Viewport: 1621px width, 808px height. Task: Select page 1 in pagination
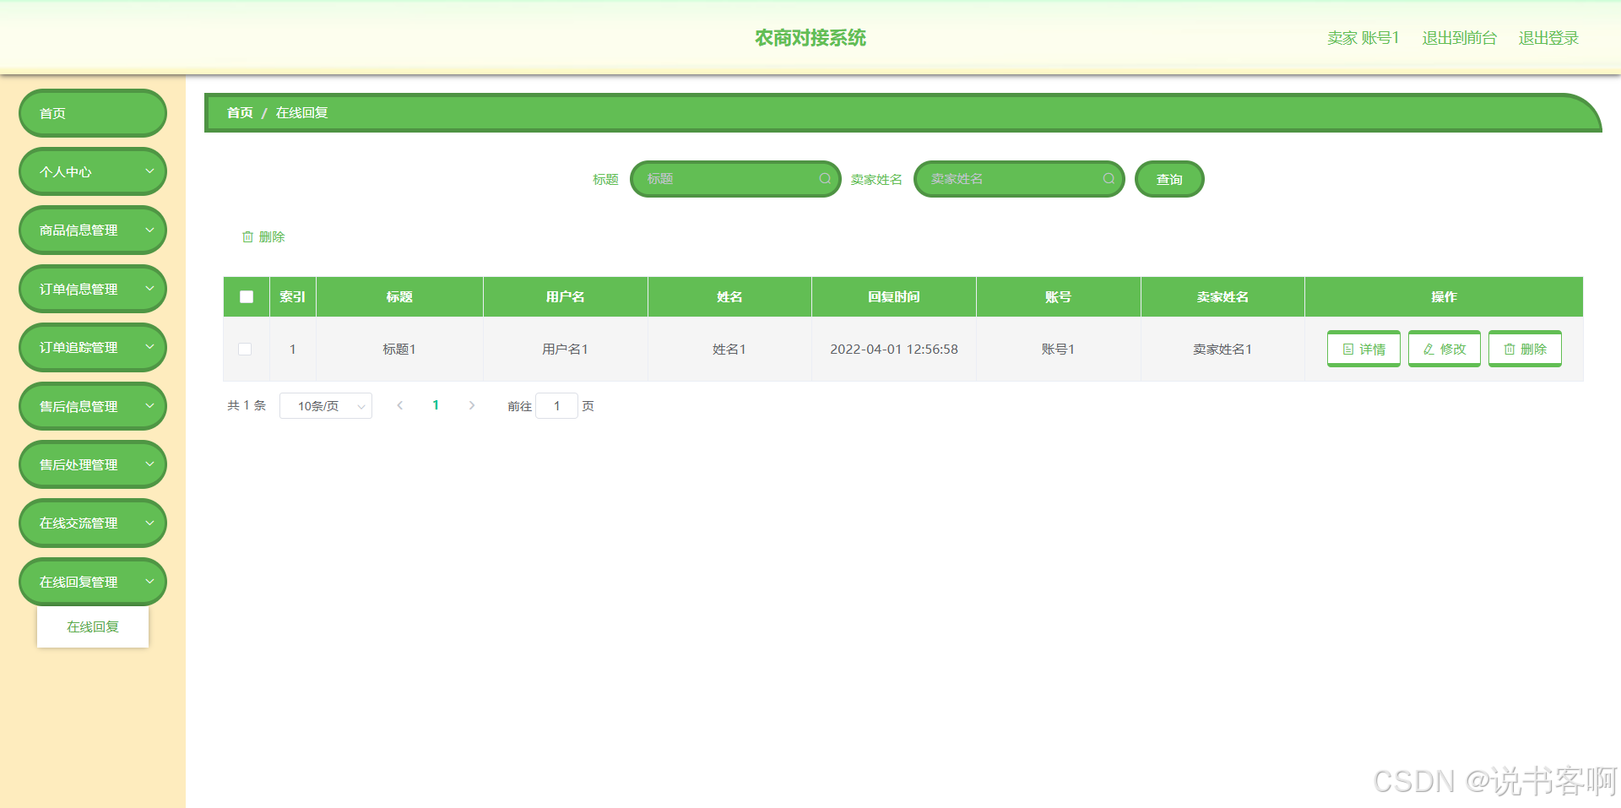(x=436, y=406)
